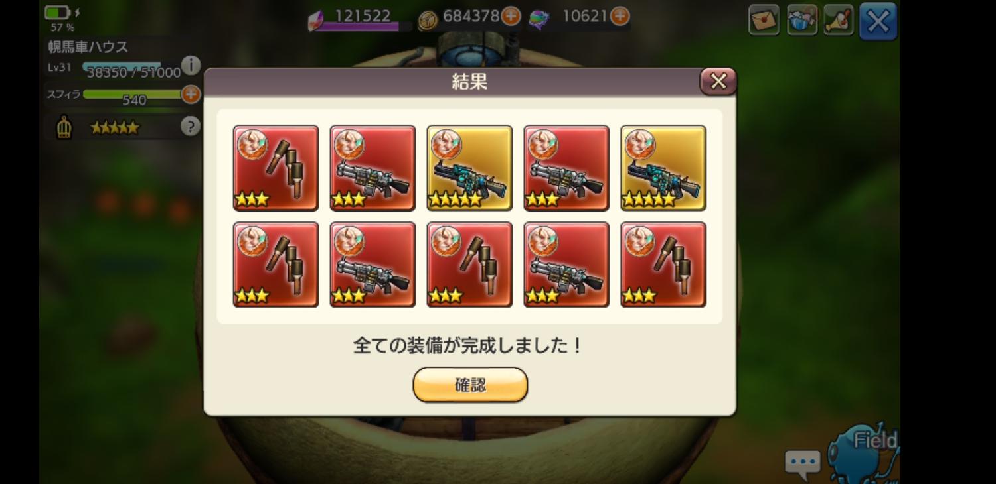Click the 確認 confirm button
This screenshot has width=996, height=484.
[470, 385]
